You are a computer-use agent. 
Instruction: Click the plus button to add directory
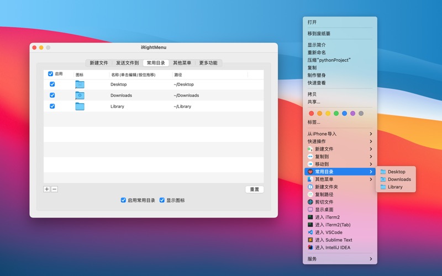[x=47, y=189]
